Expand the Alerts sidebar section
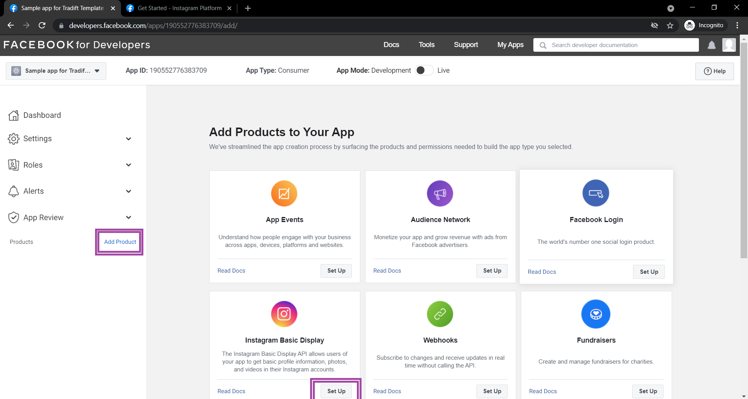Screen dimensions: 748x399 pos(129,191)
